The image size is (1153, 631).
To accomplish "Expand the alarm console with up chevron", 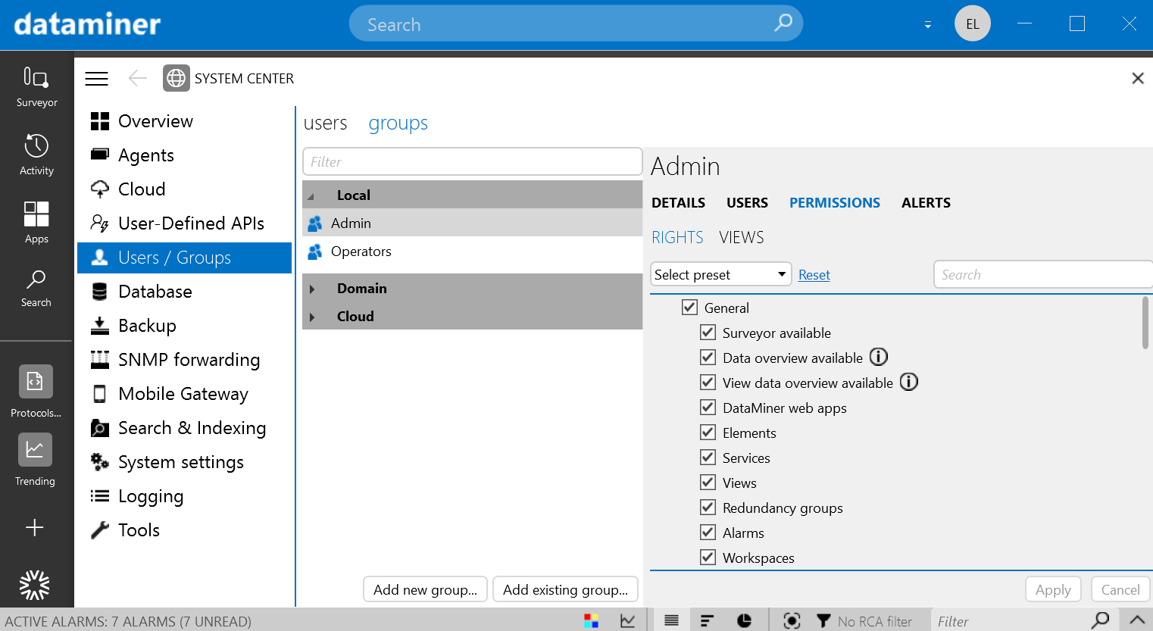I will 1137,620.
